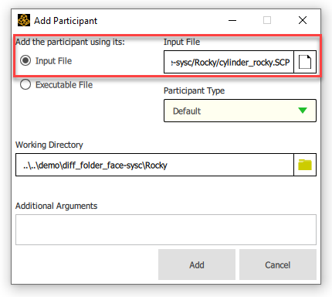Open the Participant Type dropdown

pyautogui.click(x=240, y=111)
